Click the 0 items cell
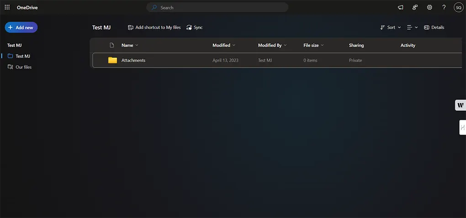Viewport: 466px width, 218px height. coord(310,60)
